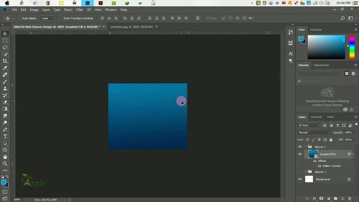Click the zoom percentage field in status bar
359x202 pixels.
coord(17,200)
